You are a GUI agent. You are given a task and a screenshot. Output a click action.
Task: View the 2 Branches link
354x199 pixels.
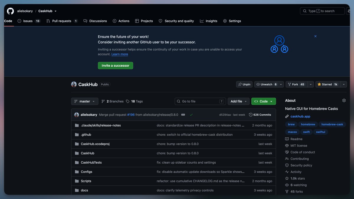pos(112,101)
